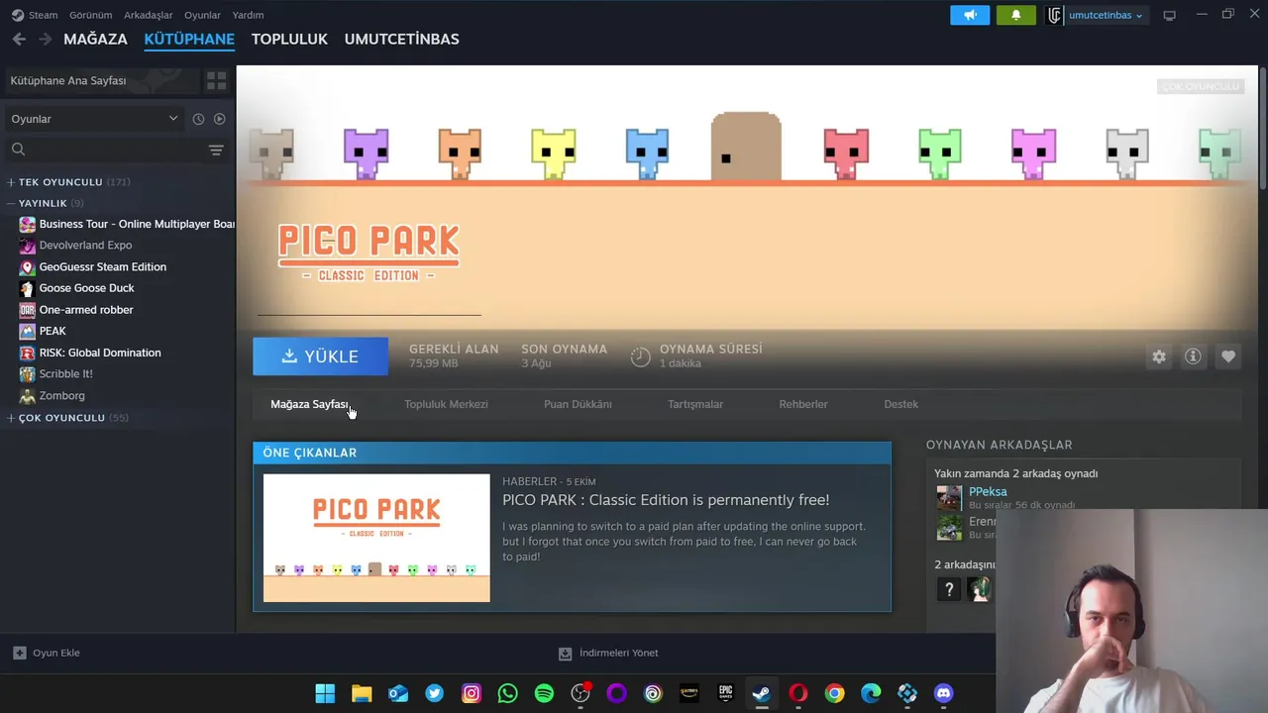Open the Arkadaşlar menu
Screen dimensions: 1268x713
(x=148, y=15)
